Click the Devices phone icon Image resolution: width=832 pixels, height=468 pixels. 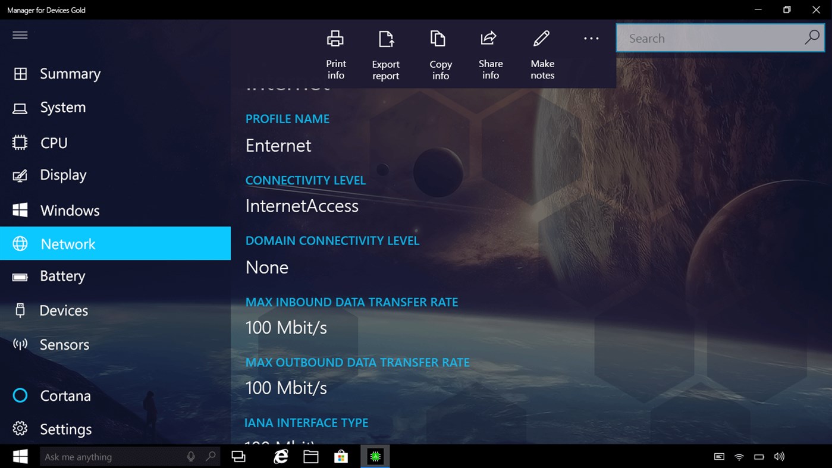click(x=20, y=310)
